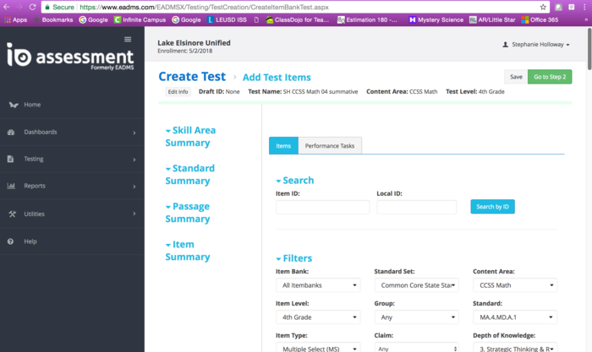
Task: Click the Testing document icon
Action: coord(12,159)
